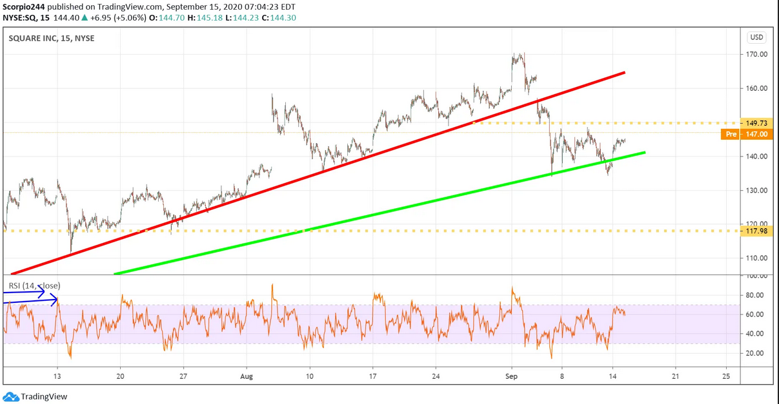Viewport: 779px width, 404px height.
Task: Click the Pre 147.00 price tag
Action: [747, 134]
